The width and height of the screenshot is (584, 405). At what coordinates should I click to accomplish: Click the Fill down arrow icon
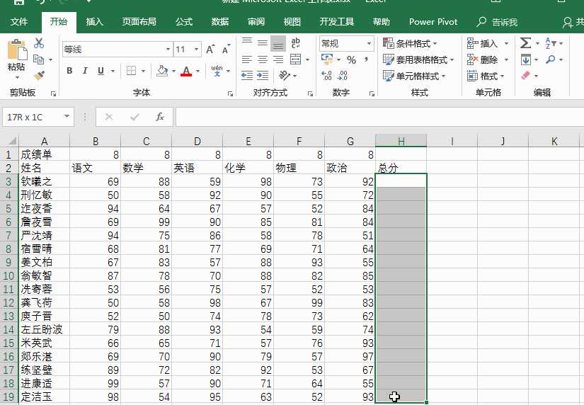(x=526, y=59)
